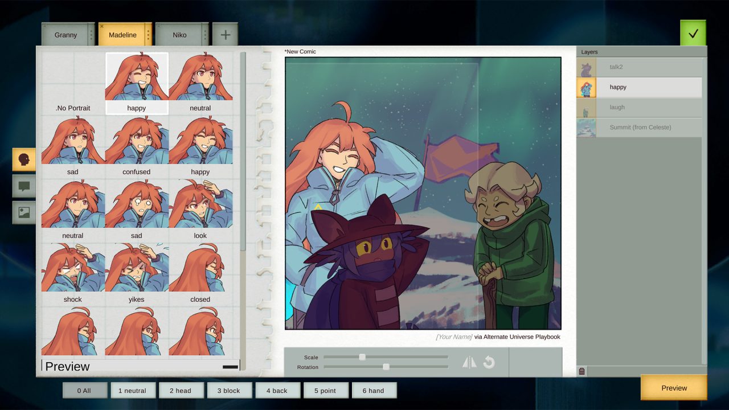729x410 pixels.
Task: Choose third-row sad Madeline portrait
Action: point(137,211)
